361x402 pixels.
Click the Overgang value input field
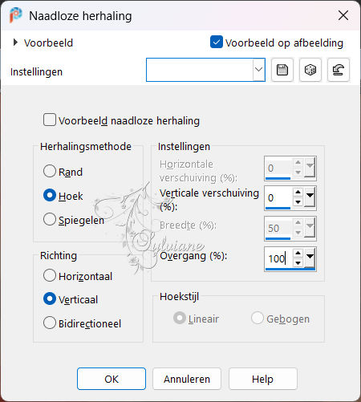tap(278, 258)
